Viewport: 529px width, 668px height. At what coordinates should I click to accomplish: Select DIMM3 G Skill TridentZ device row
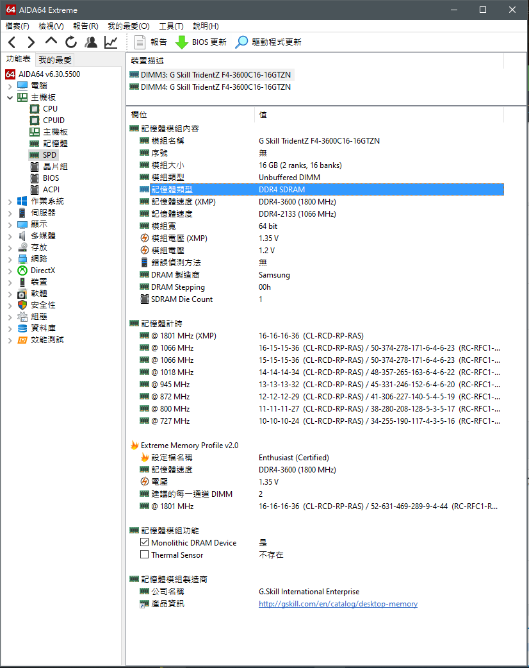(x=211, y=74)
